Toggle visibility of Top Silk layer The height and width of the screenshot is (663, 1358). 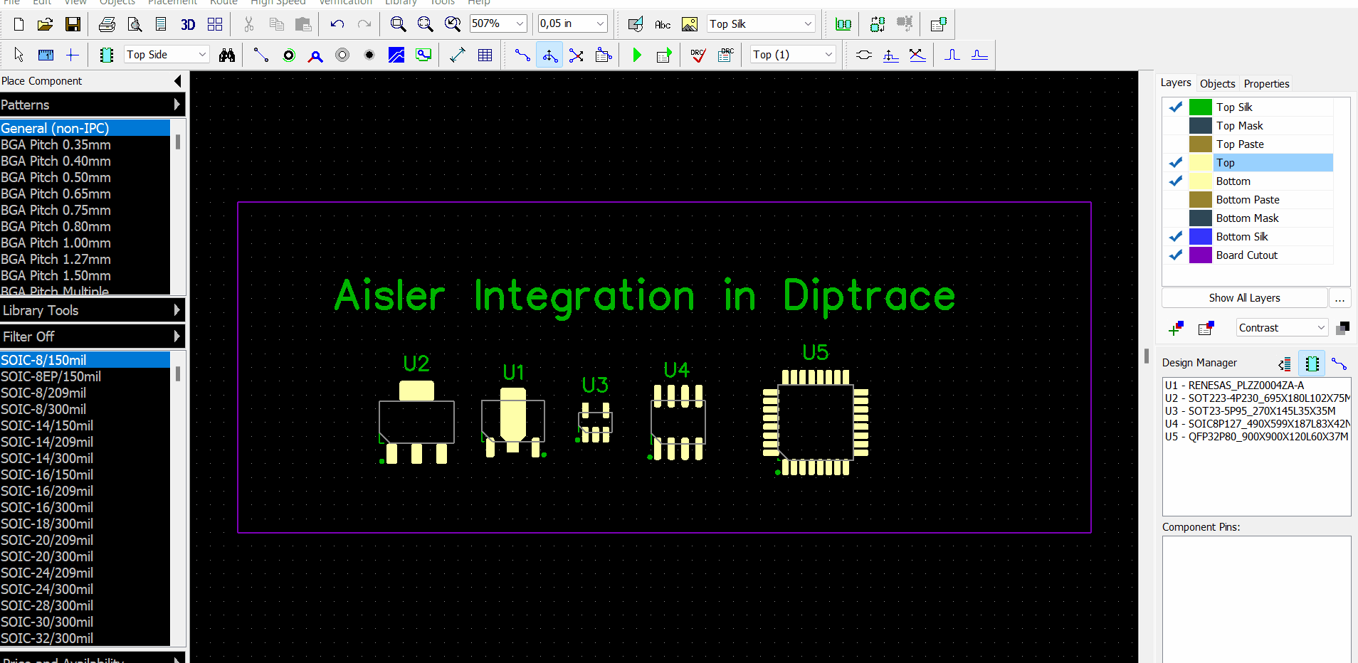tap(1176, 107)
